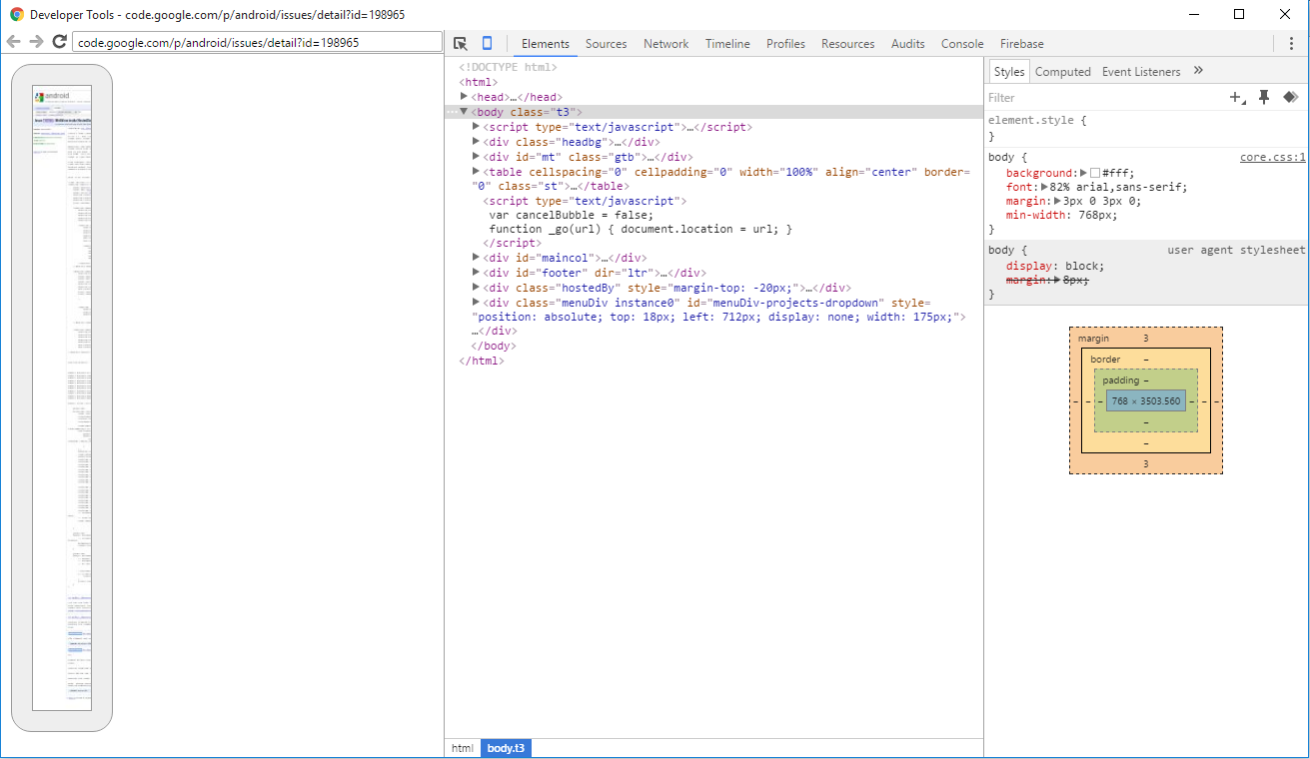
Task: Click the back navigation arrow
Action: (14, 42)
